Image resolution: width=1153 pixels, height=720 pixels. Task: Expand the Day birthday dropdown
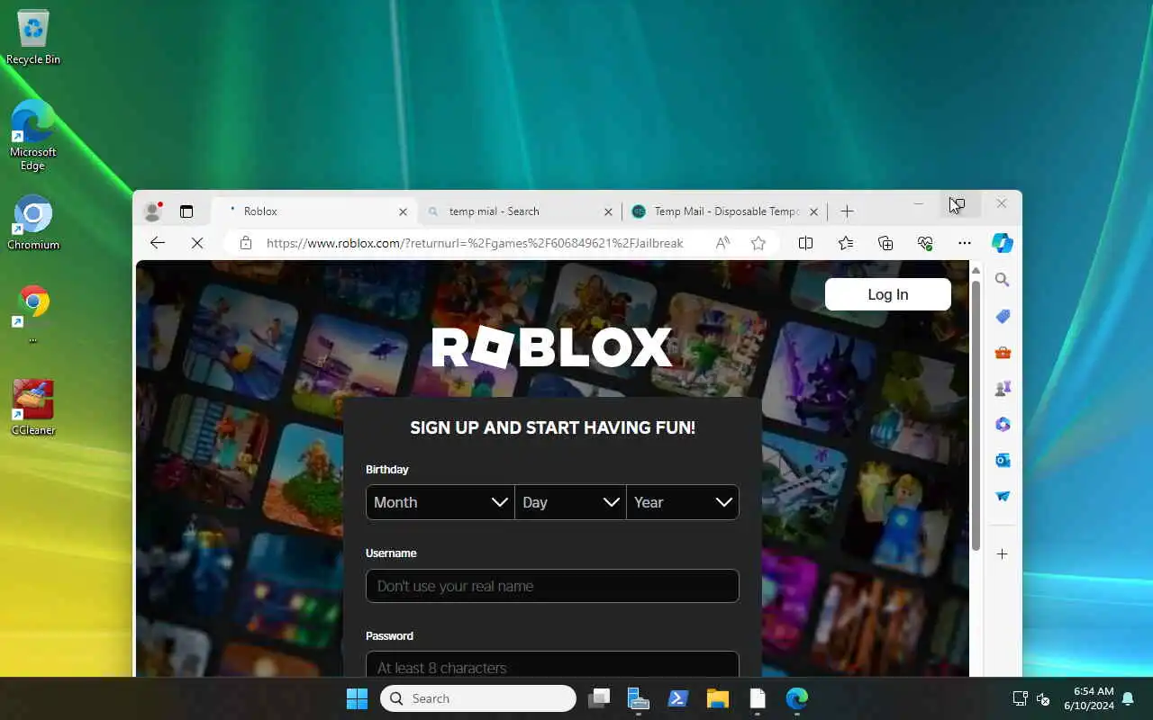click(x=570, y=502)
